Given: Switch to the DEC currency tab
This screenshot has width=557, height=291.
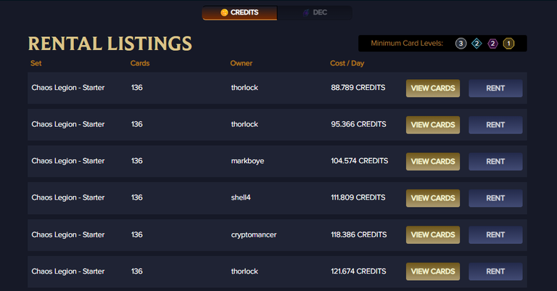Looking at the screenshot, I should (315, 13).
